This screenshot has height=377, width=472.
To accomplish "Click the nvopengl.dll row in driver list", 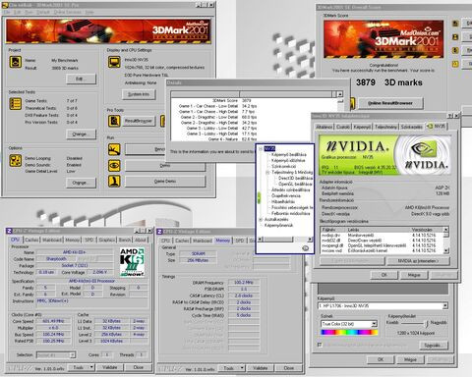I will click(x=383, y=245).
